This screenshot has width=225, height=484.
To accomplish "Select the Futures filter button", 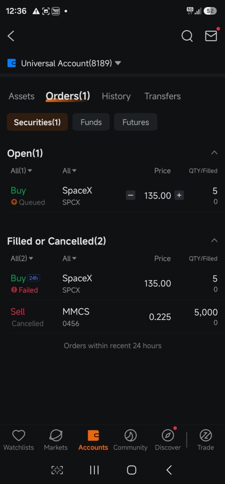I will click(x=136, y=122).
